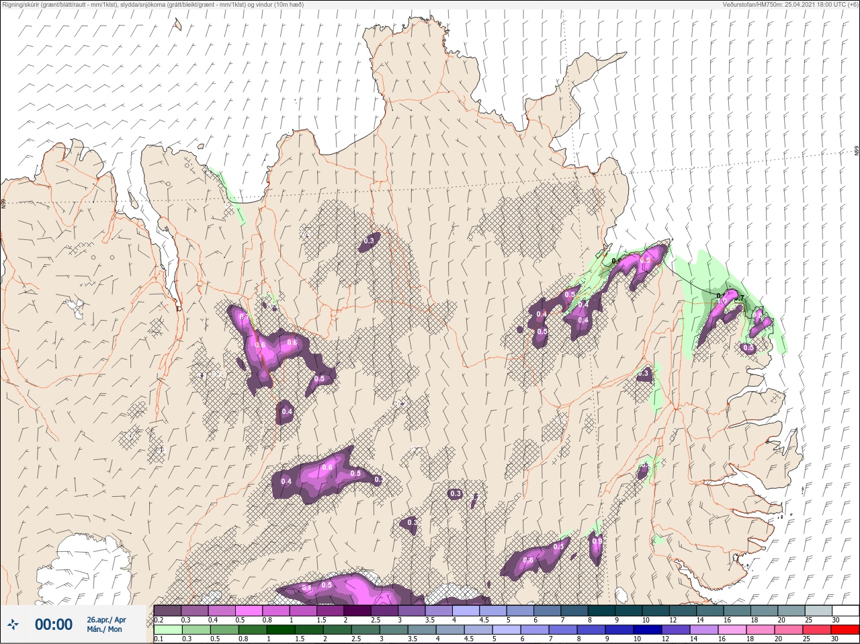Pick the darkest purple swatch in upper legend row
Viewport: 860px width, 644px height.
point(357,610)
